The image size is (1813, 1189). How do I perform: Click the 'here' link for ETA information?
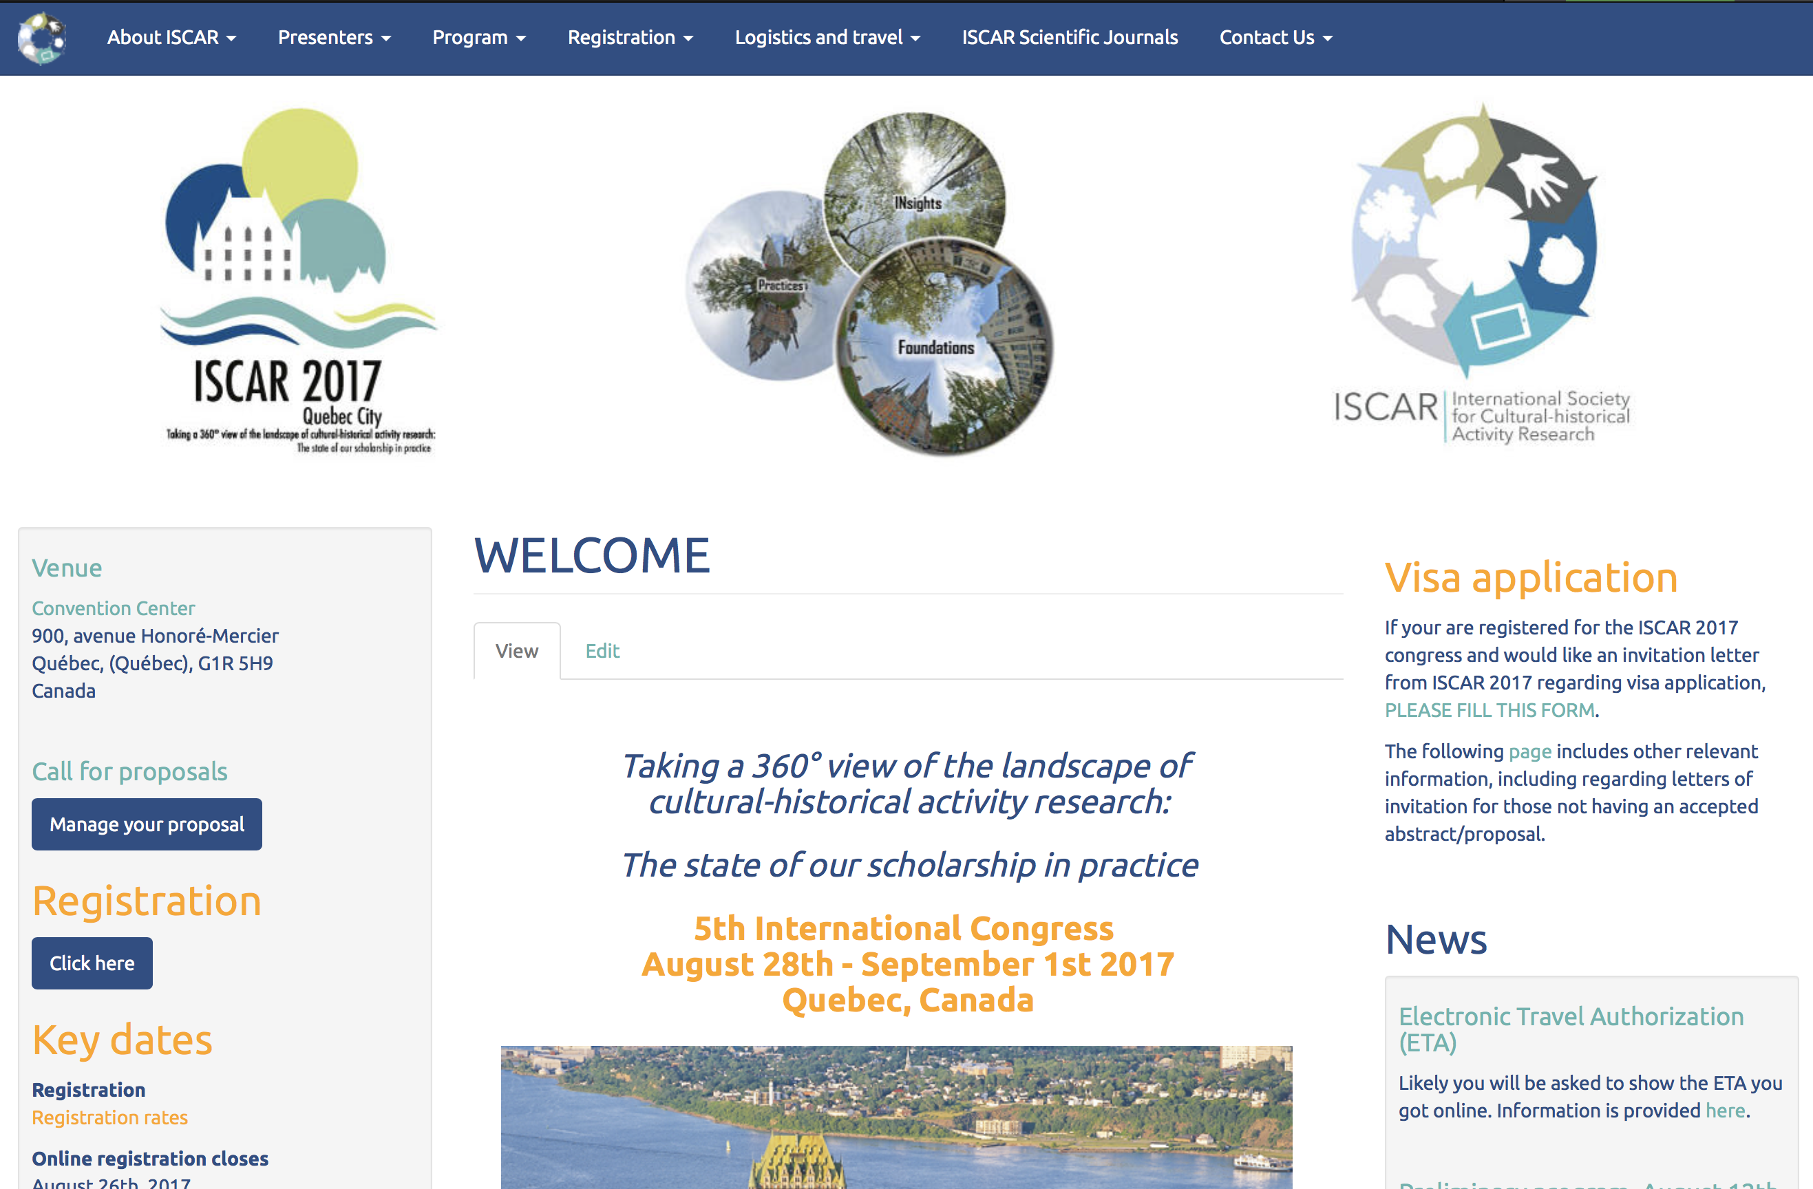[x=1726, y=1111]
